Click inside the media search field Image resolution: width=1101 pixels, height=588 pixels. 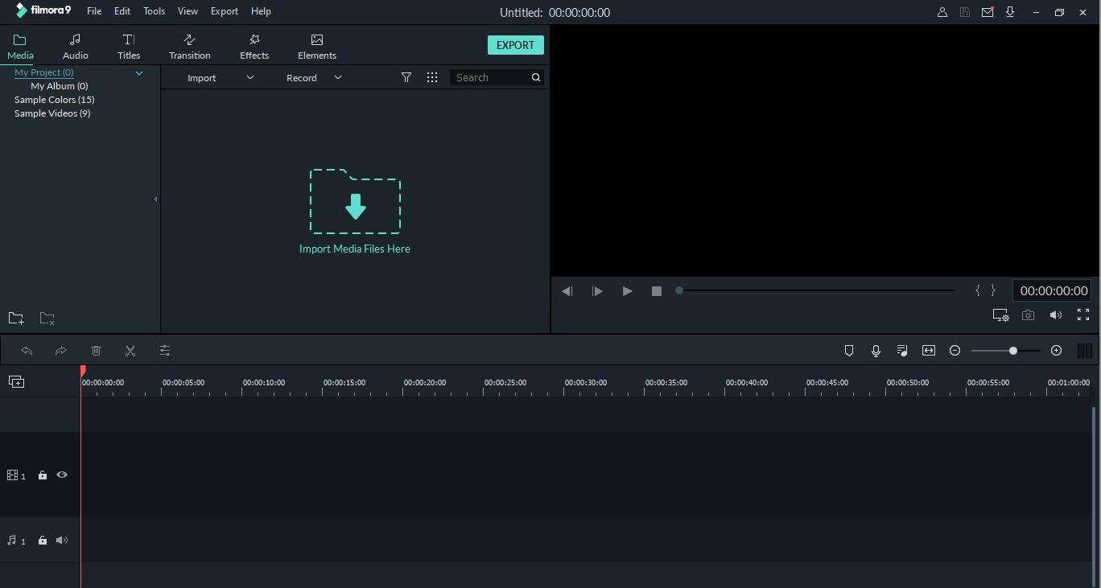pos(491,77)
